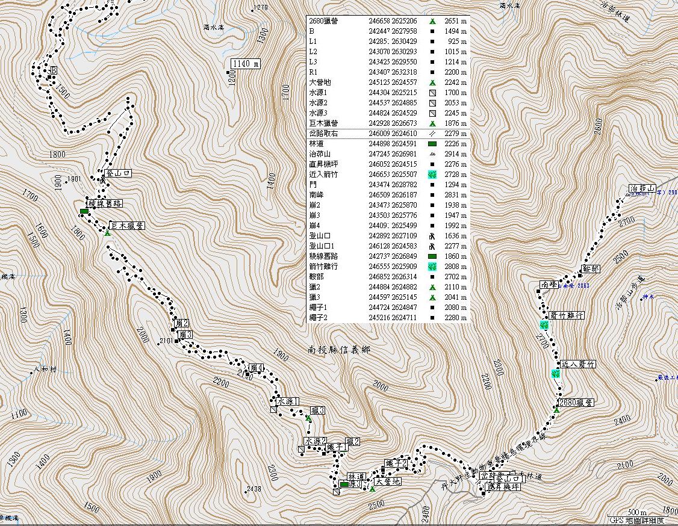This screenshot has width=678, height=526.
Task: Click the double-slash icon in 岔路取右 table row
Action: pyautogui.click(x=432, y=134)
